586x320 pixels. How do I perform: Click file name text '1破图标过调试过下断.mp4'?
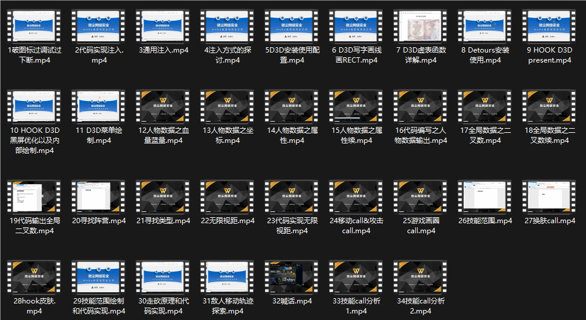34,55
